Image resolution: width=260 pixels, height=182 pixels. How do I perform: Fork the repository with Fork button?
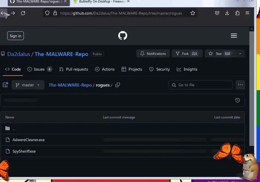[187, 54]
